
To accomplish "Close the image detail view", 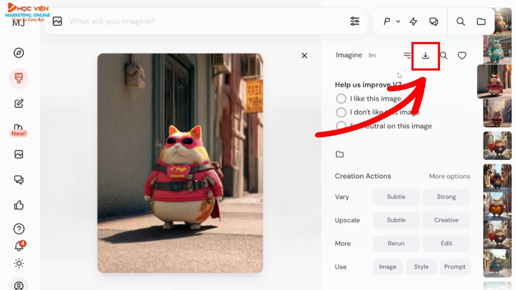I will pyautogui.click(x=304, y=55).
